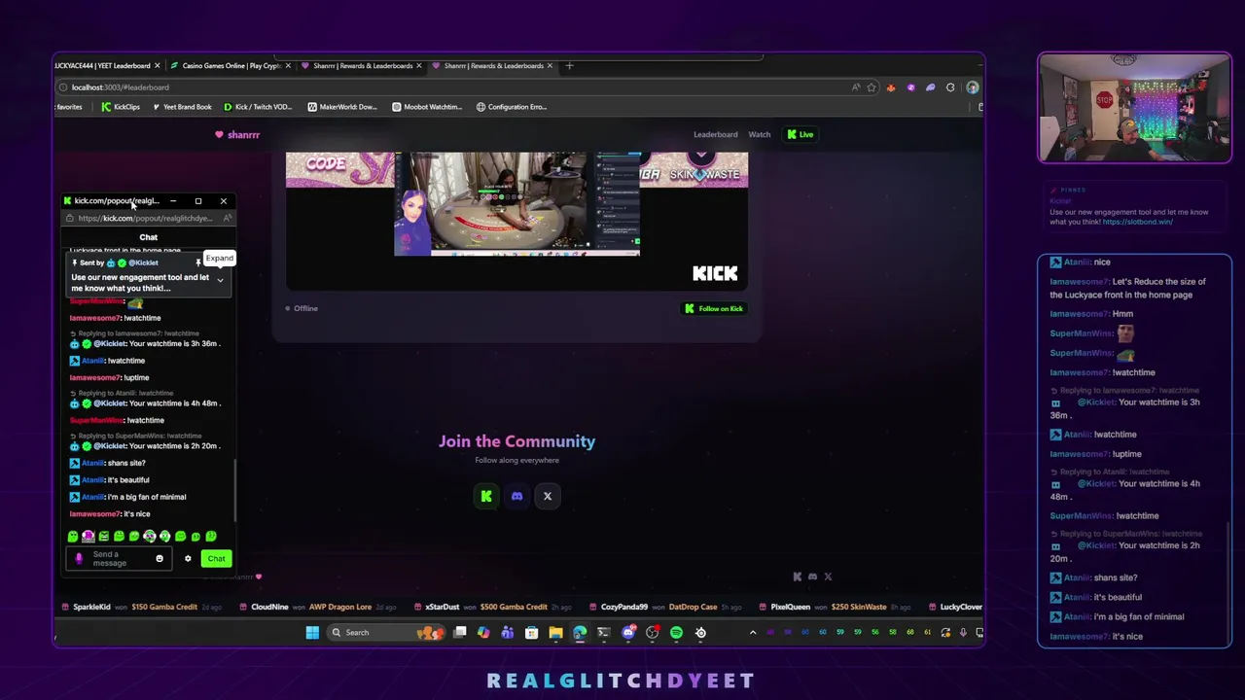The height and width of the screenshot is (700, 1245).
Task: Switch to first Shanrrr Rewards & Leaderboards tab
Action: click(360, 66)
